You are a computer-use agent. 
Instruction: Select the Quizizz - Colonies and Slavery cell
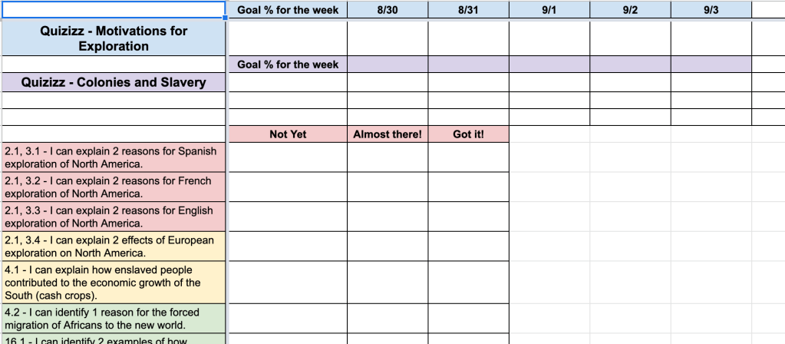114,82
